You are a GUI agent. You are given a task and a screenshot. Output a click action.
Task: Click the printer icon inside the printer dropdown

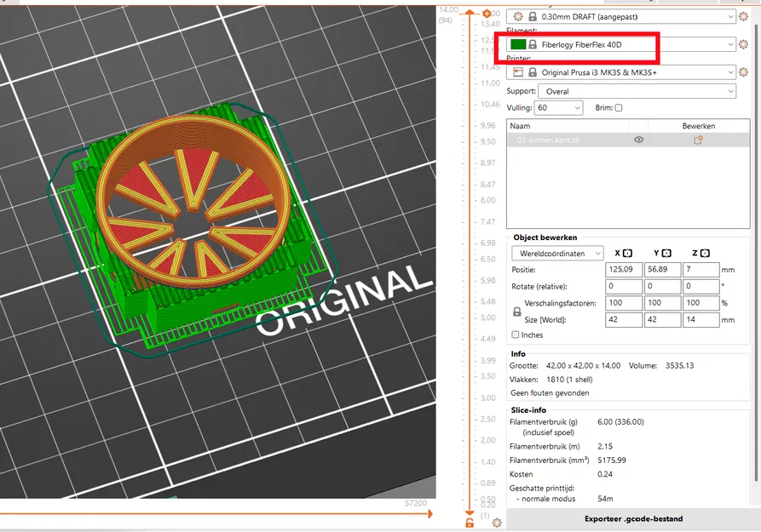coord(518,72)
